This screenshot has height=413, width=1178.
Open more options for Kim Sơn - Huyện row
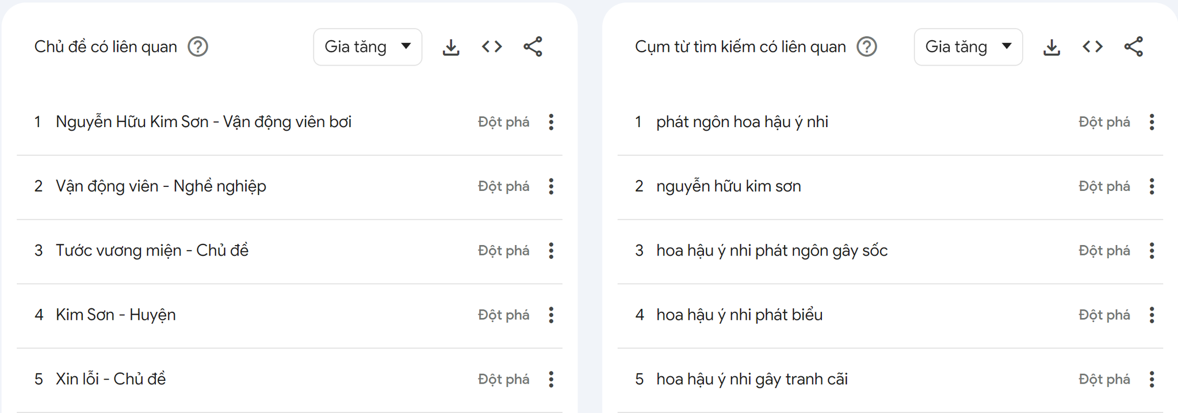click(551, 315)
